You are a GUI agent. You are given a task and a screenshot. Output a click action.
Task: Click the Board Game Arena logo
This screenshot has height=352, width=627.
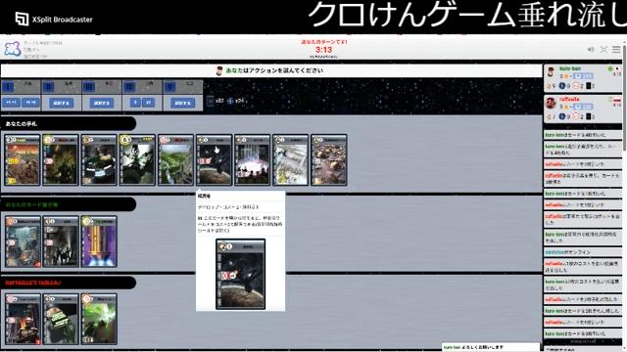point(13,49)
